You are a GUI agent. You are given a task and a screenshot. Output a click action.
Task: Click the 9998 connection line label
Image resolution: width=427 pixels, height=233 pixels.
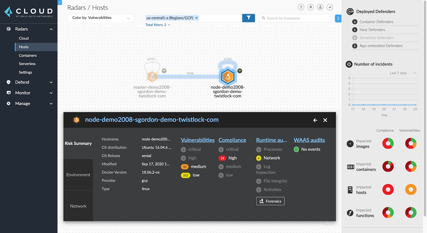[x=190, y=73]
